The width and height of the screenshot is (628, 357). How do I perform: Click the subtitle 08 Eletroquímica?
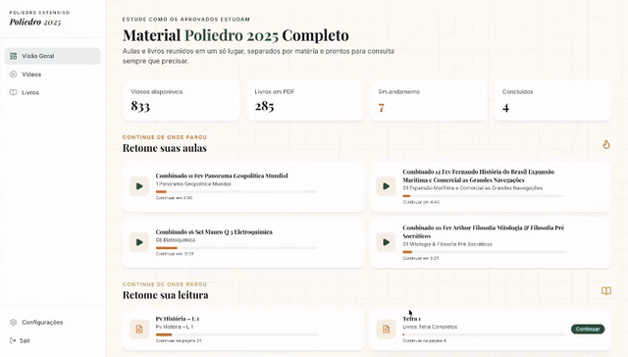176,239
